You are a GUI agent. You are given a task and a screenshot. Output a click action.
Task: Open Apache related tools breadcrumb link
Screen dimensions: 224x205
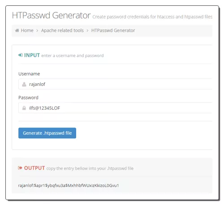click(x=62, y=30)
